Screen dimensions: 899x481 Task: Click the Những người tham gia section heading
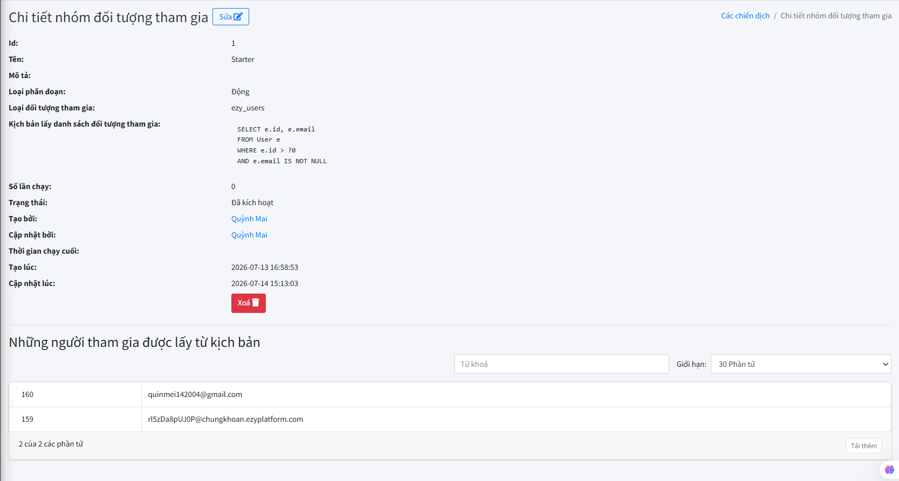134,342
